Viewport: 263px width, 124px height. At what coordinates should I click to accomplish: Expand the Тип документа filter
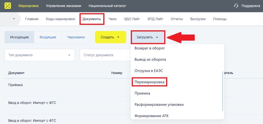coord(40,55)
